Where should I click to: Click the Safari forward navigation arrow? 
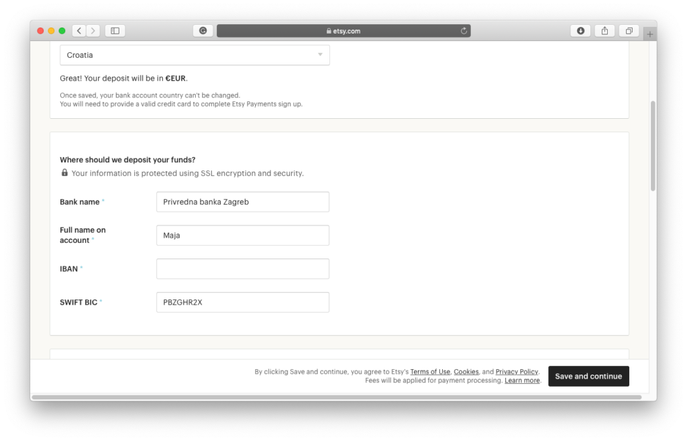93,31
